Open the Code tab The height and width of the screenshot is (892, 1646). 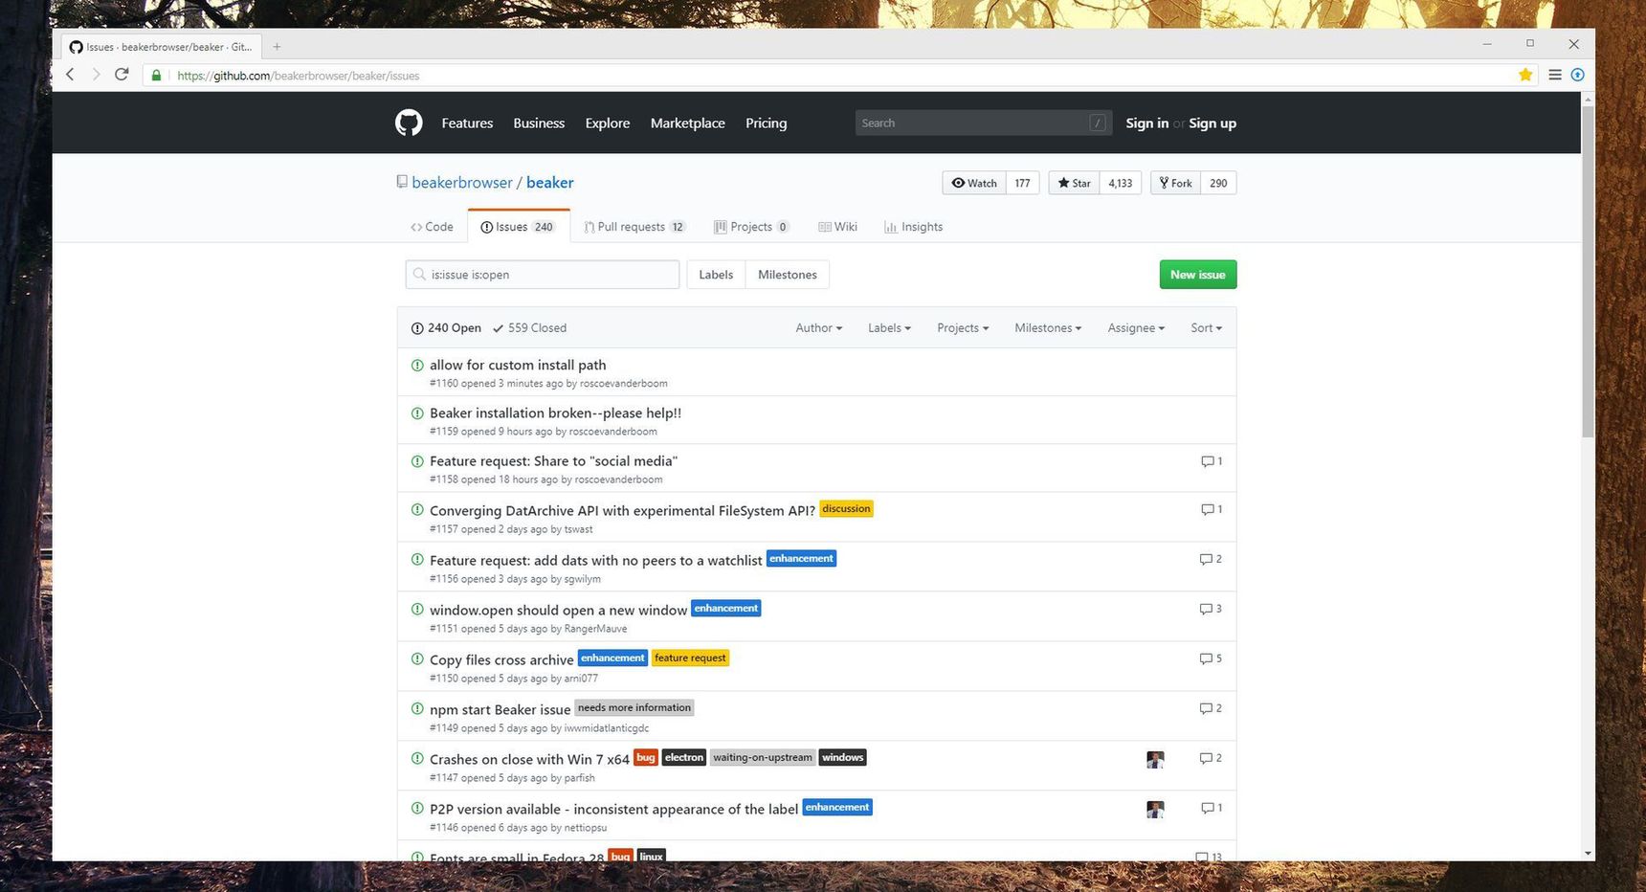(432, 227)
